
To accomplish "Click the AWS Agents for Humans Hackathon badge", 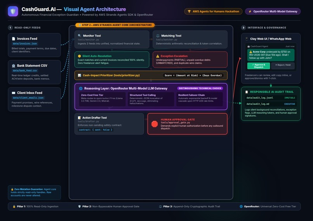I will coord(213,11).
